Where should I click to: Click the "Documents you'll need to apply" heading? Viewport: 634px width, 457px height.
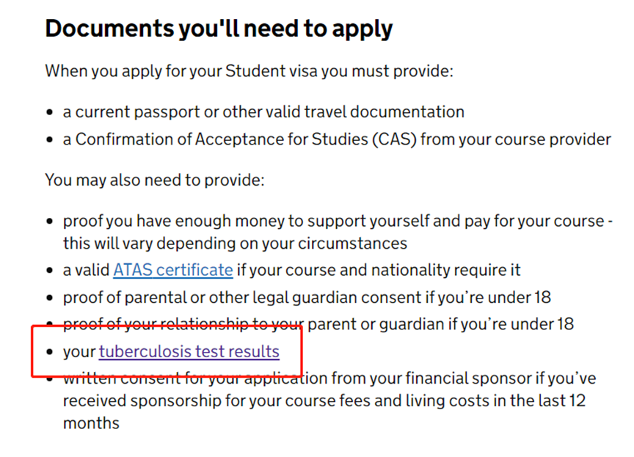[219, 29]
